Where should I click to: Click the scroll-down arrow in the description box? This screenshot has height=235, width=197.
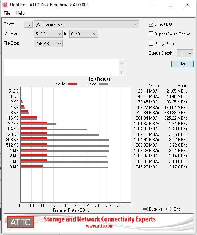click(x=121, y=72)
